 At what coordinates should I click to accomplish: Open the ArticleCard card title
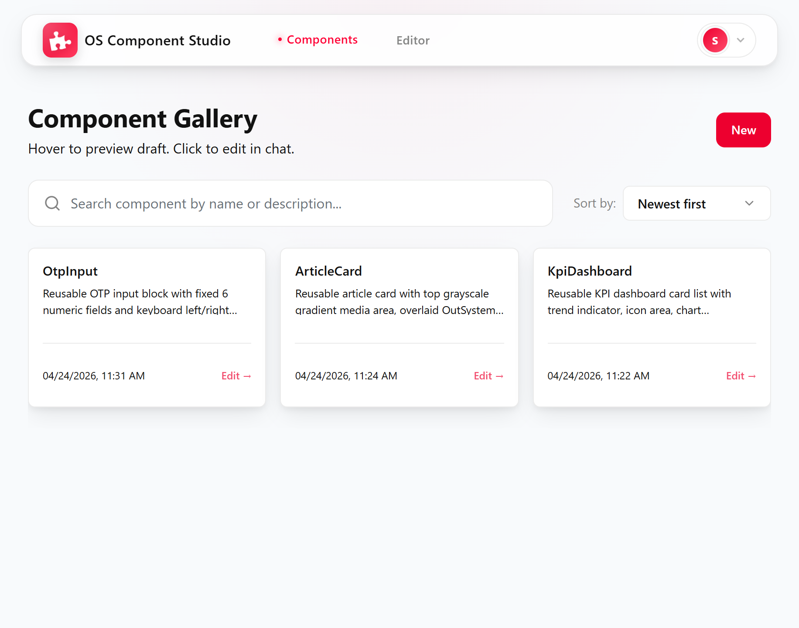coord(328,271)
